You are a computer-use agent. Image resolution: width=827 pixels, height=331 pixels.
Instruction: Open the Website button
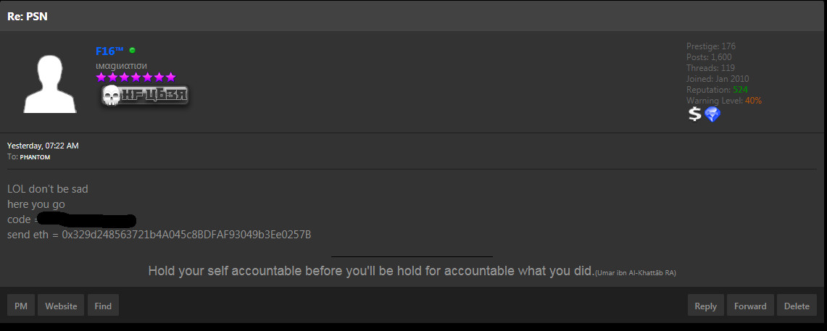click(x=61, y=306)
